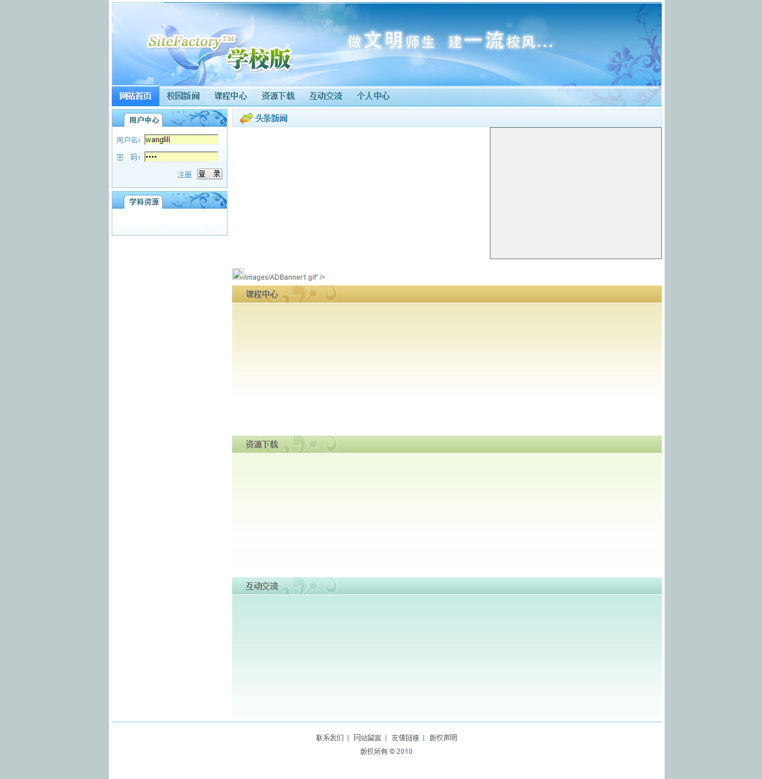Select 课程中心 in the top navigation
Screen dimensions: 762x779
click(x=231, y=96)
